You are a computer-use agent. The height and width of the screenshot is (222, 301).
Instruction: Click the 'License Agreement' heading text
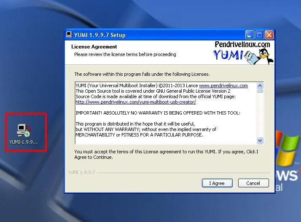[94, 47]
